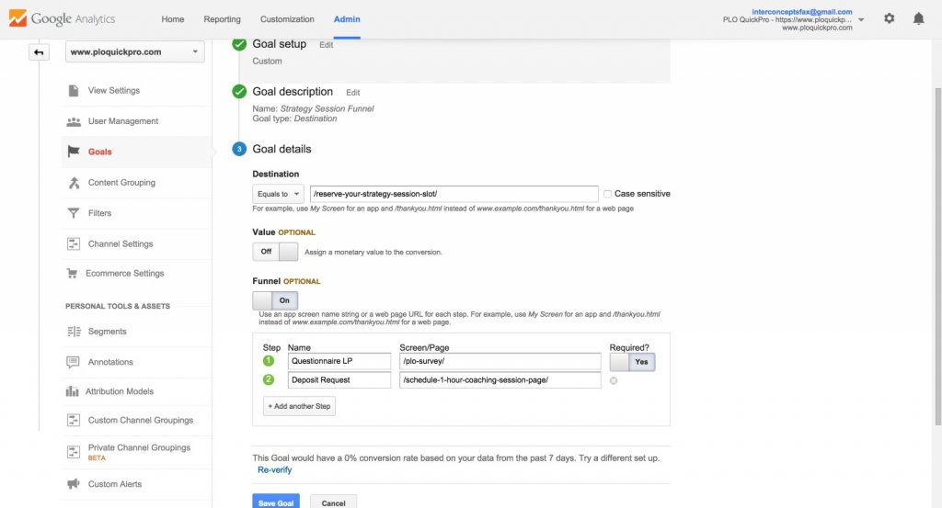Screen dimensions: 942x508
Task: Click the User Management people icon
Action: tap(74, 121)
